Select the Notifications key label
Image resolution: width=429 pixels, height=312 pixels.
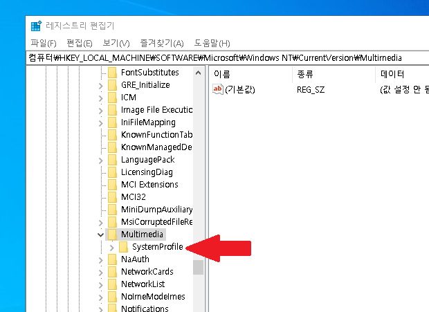tap(145, 308)
